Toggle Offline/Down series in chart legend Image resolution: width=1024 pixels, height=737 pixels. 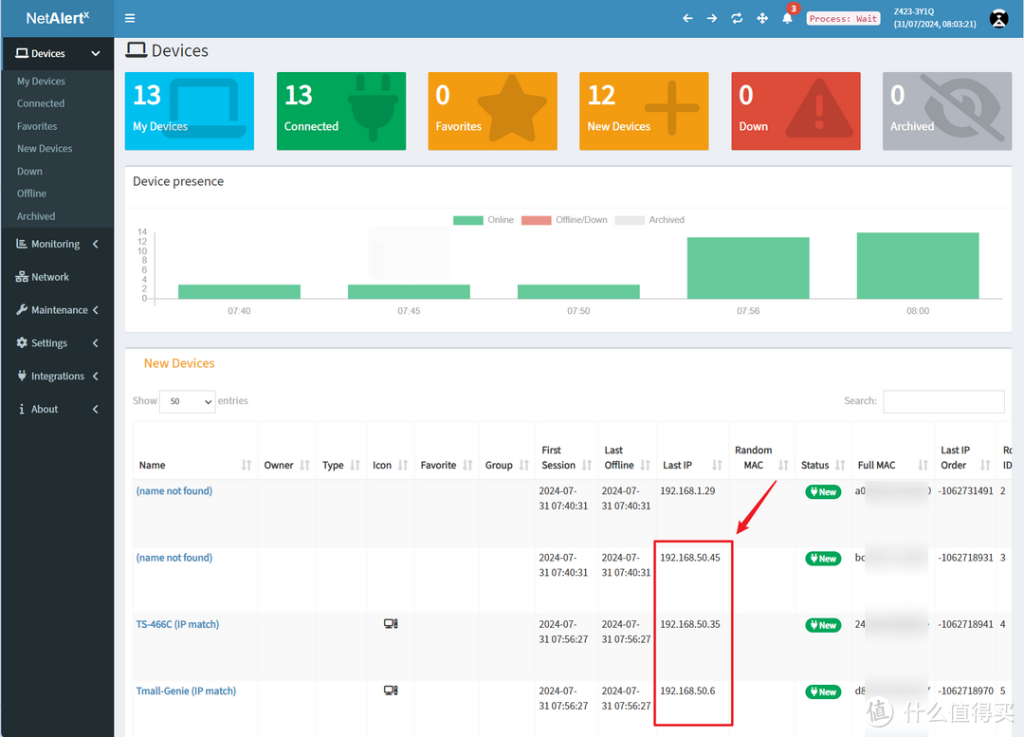click(564, 220)
